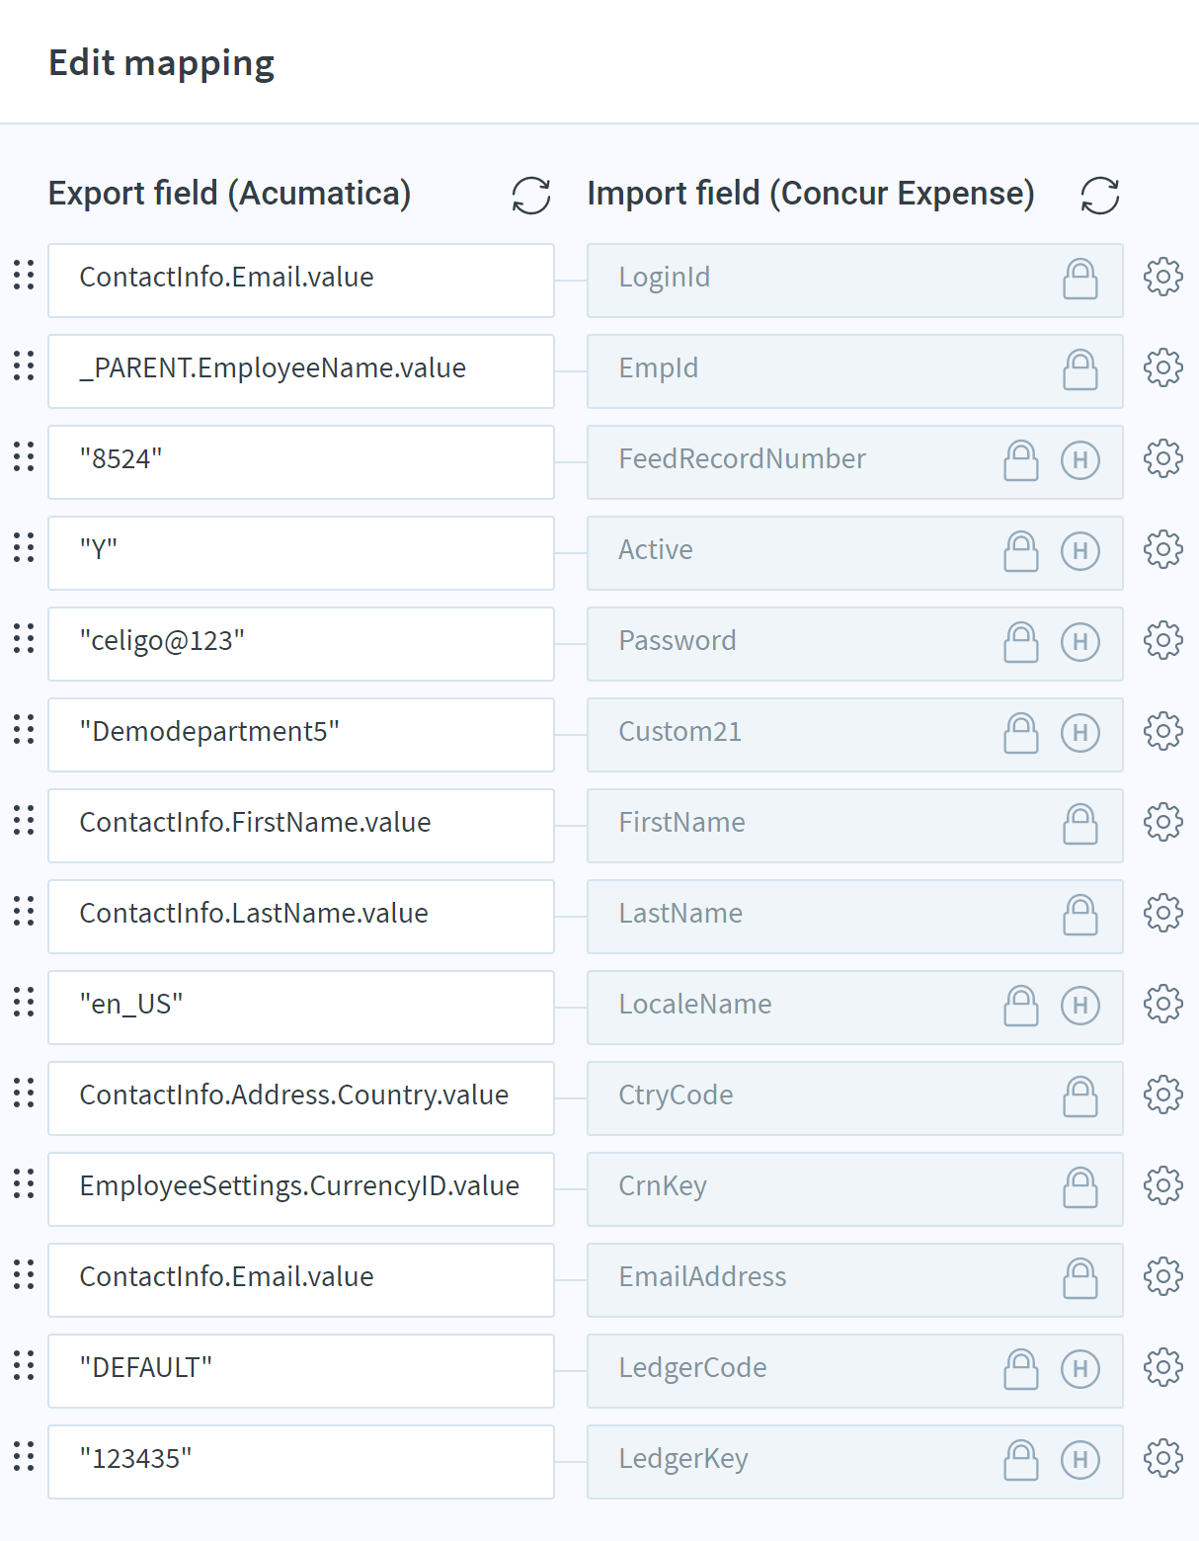Edit "Demodepartment5" export field

tap(301, 735)
